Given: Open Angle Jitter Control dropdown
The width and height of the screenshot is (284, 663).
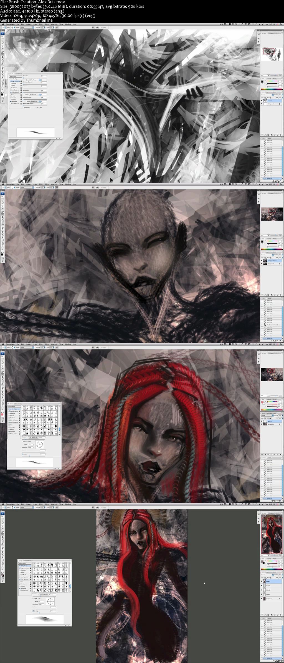Looking at the screenshot, I should (x=35, y=95).
